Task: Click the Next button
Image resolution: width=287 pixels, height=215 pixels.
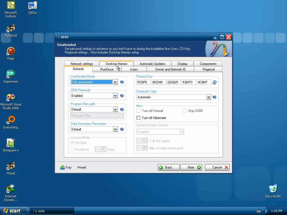Action: click(191, 167)
